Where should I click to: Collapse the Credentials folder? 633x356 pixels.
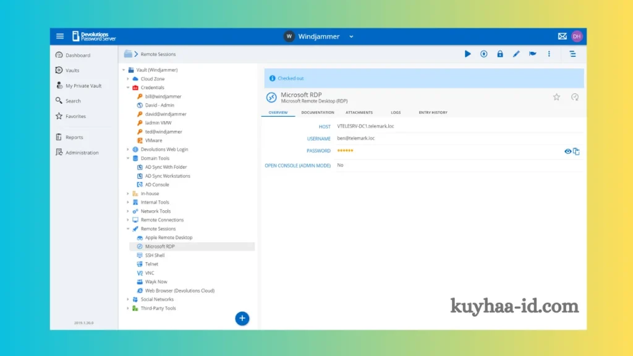coord(128,88)
